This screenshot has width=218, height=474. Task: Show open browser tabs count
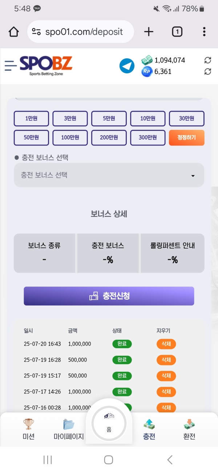177,32
